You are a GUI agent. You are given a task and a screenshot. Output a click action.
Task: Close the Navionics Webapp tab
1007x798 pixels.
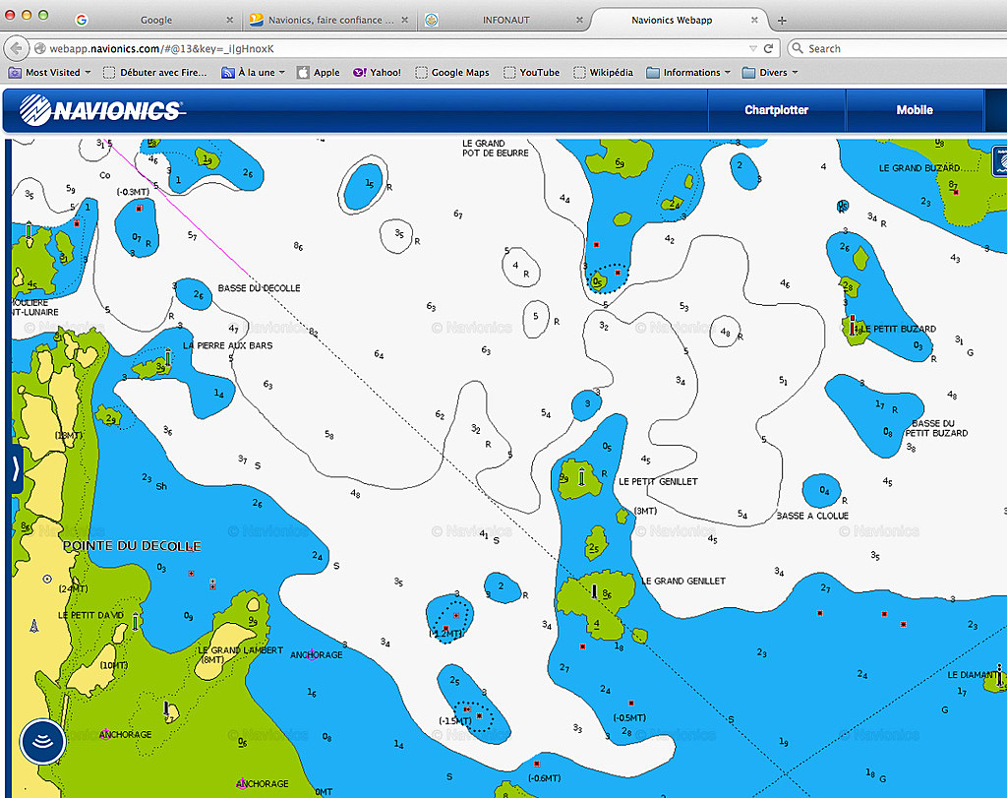click(754, 20)
